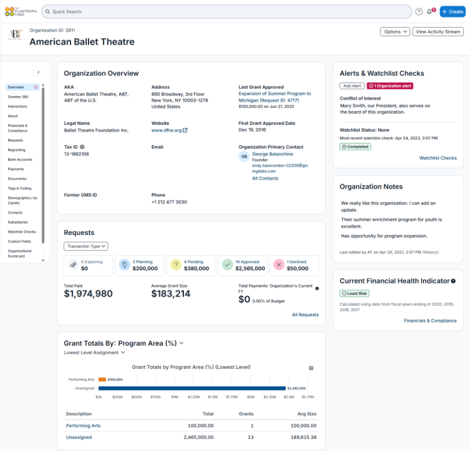Click View Activity Stream button
The image size is (470, 451).
tap(438, 32)
